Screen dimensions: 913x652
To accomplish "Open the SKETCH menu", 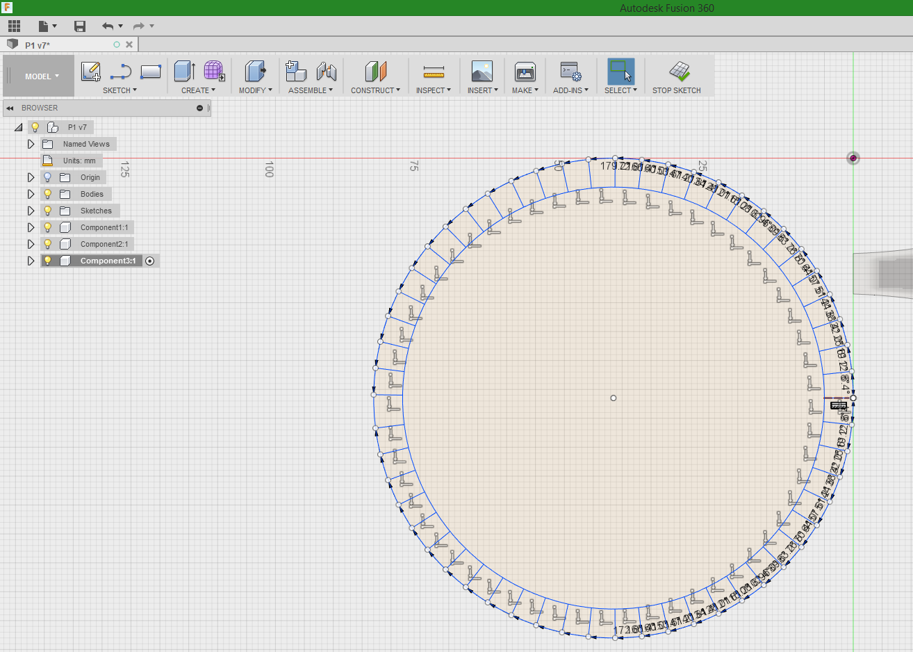I will pyautogui.click(x=120, y=90).
